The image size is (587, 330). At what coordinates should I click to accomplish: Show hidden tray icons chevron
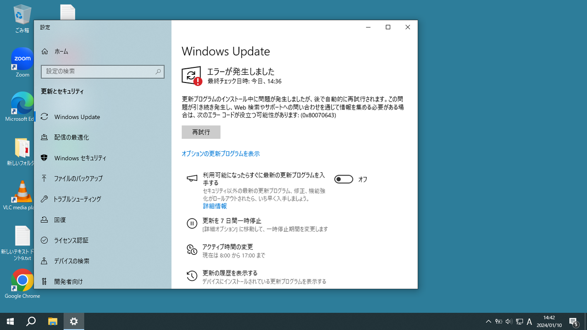click(488, 322)
